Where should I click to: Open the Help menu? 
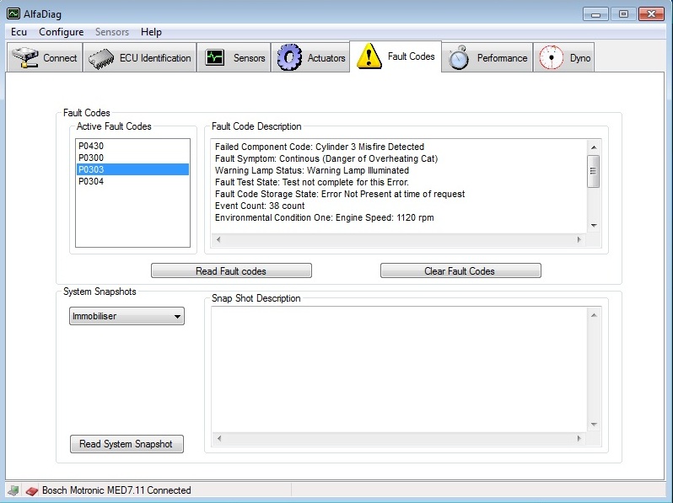(151, 32)
